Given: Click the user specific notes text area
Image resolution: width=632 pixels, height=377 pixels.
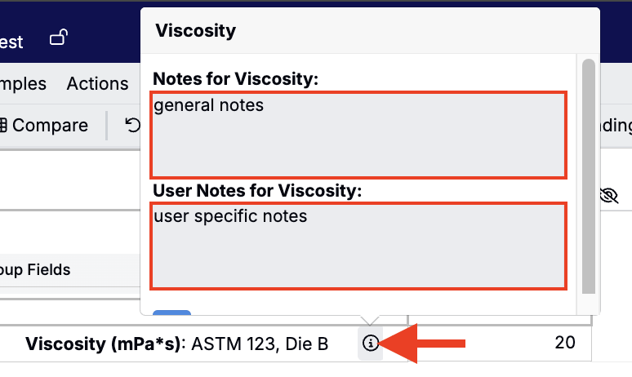Looking at the screenshot, I should tap(358, 246).
